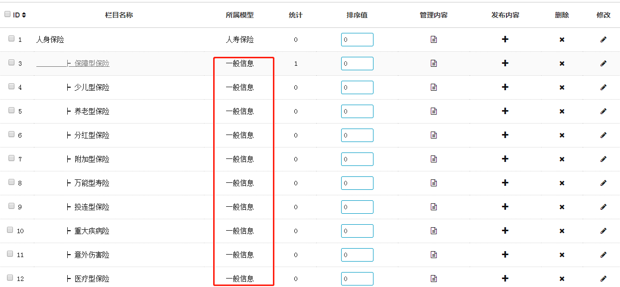Check the box for row ID 4

[x=11, y=87]
